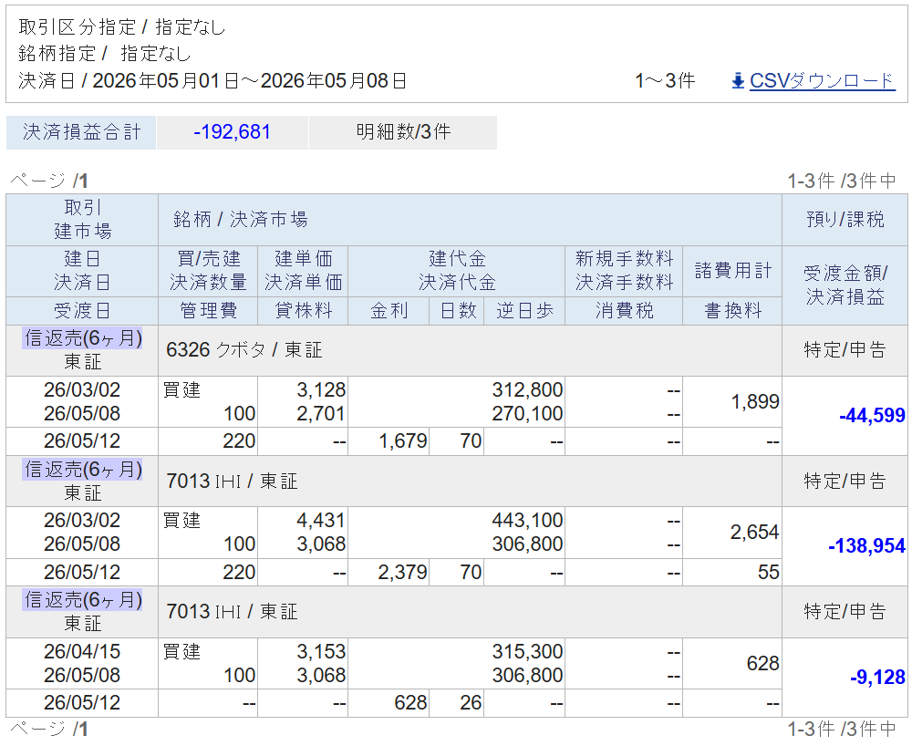
Task: Click the 金利 value 1,679
Action: [x=402, y=440]
